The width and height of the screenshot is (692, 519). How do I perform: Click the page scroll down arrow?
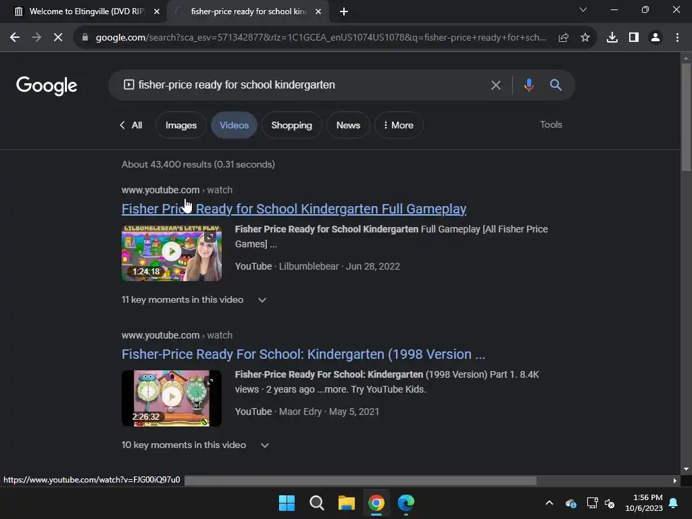(686, 469)
